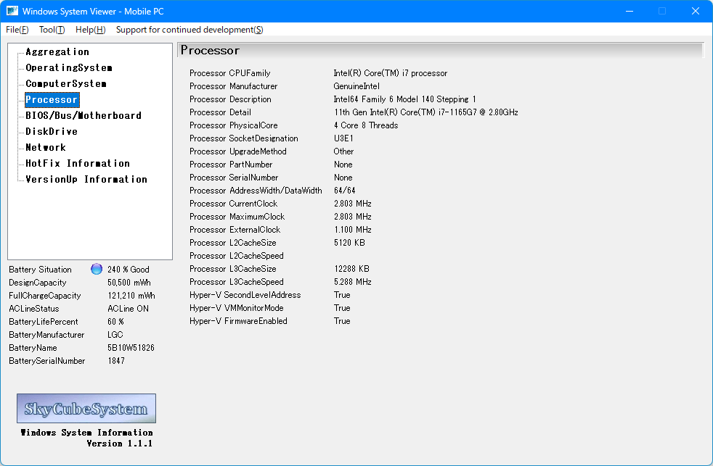Click the 11th Gen i7-1165G7 detail value
The image size is (713, 466).
click(x=426, y=112)
